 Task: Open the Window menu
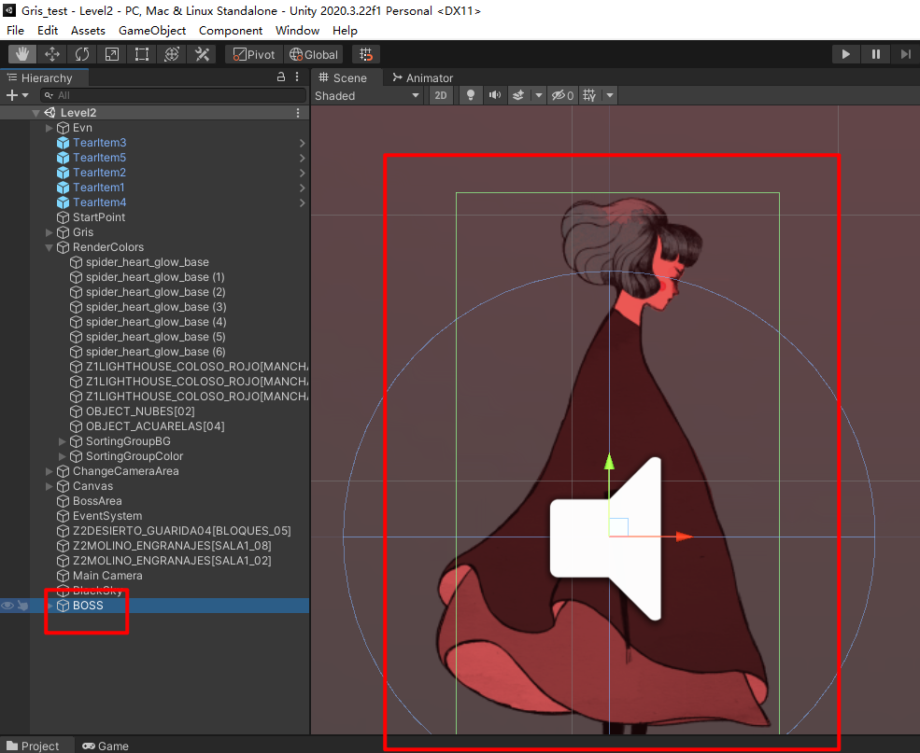pyautogui.click(x=297, y=31)
